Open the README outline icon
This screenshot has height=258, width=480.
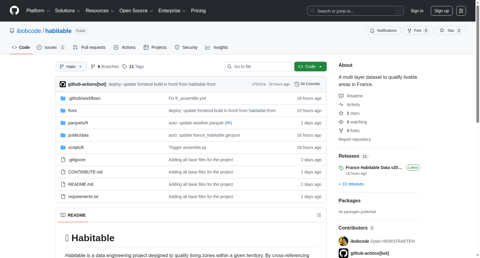point(319,215)
